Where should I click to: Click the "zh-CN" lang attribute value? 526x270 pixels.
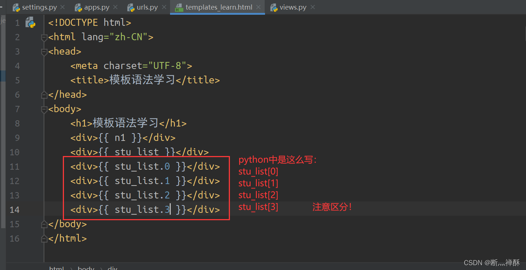(128, 37)
